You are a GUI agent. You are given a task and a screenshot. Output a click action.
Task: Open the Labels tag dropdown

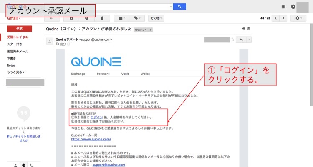(x=137, y=18)
